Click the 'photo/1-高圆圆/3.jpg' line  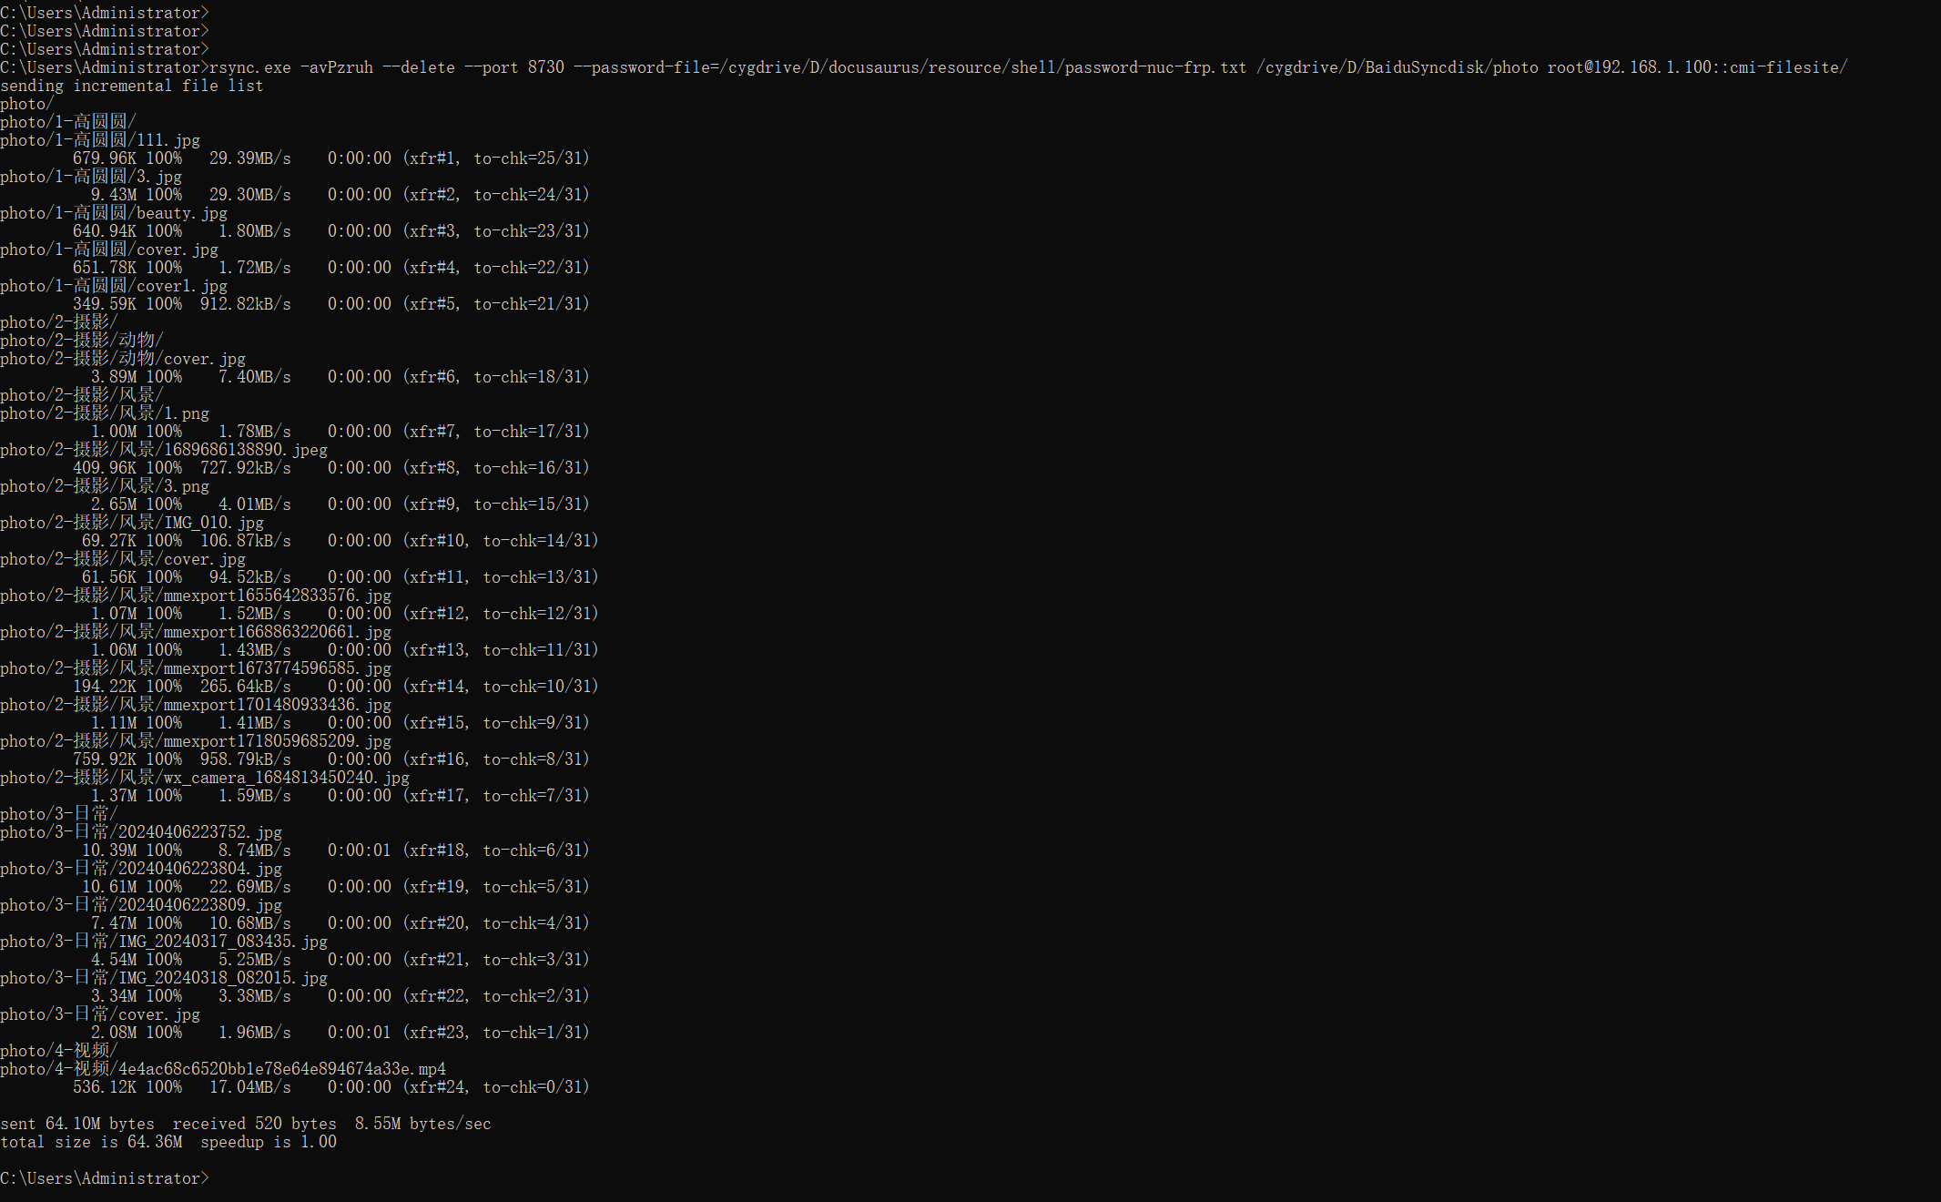point(91,177)
